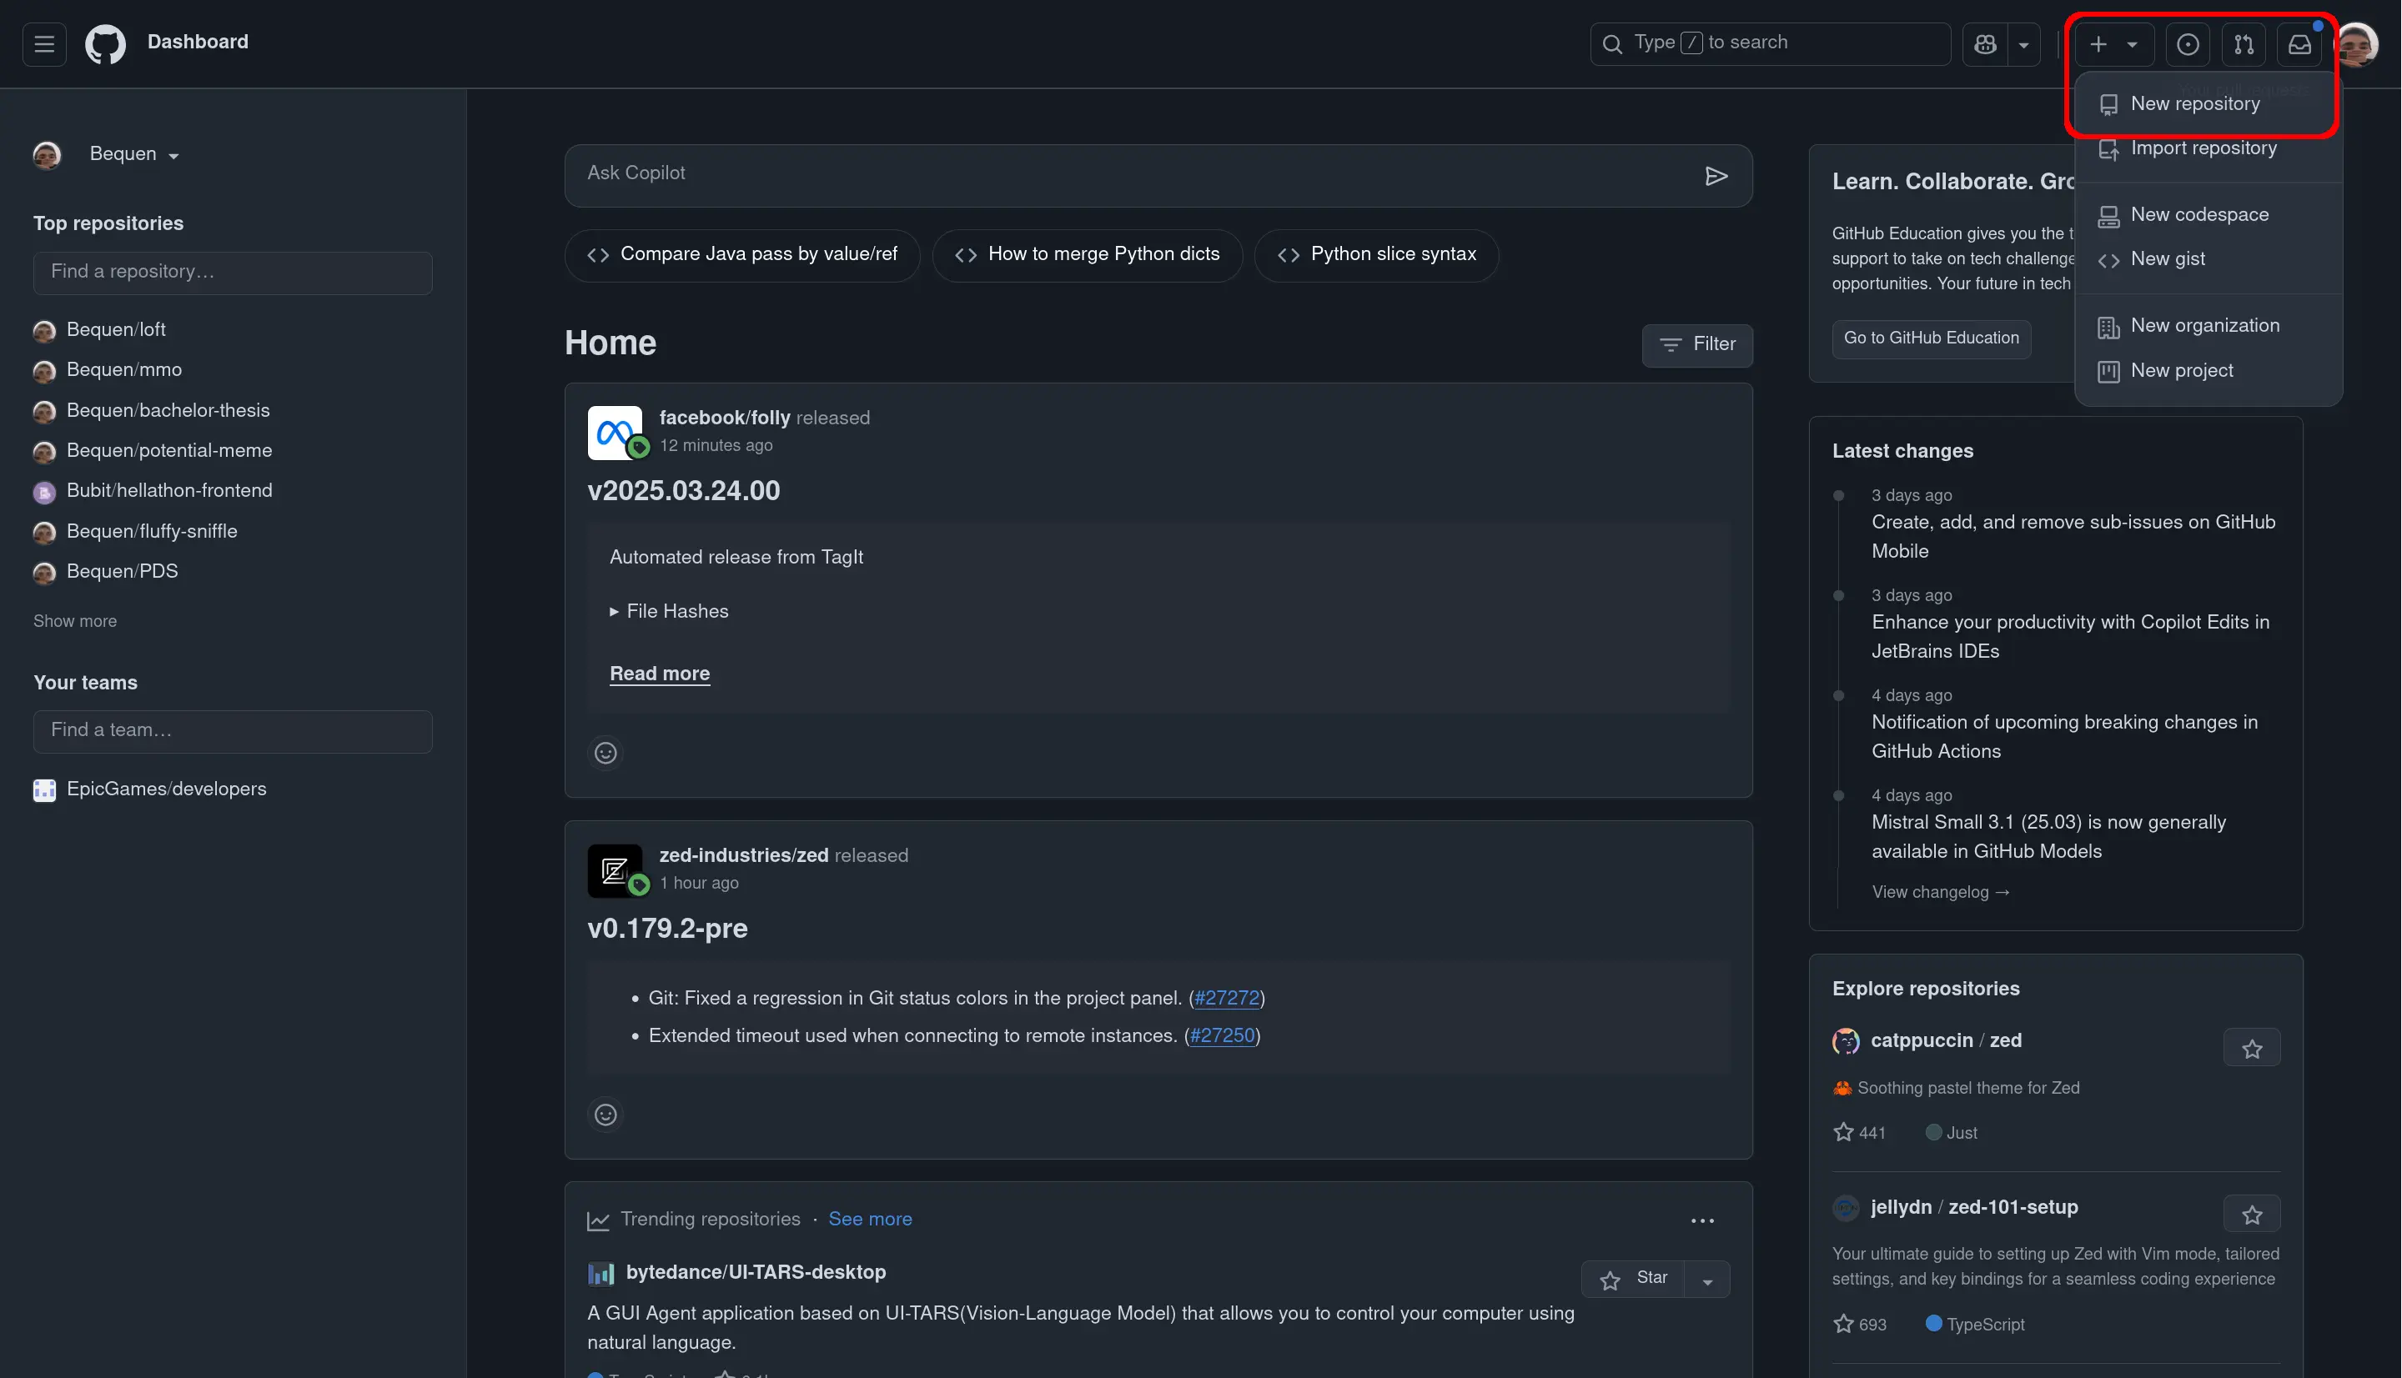Click Go to GitHub Education button
The width and height of the screenshot is (2402, 1378).
tap(1931, 338)
